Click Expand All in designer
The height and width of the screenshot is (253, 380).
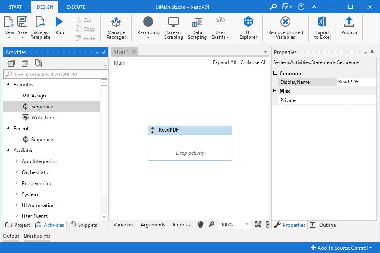(x=225, y=62)
